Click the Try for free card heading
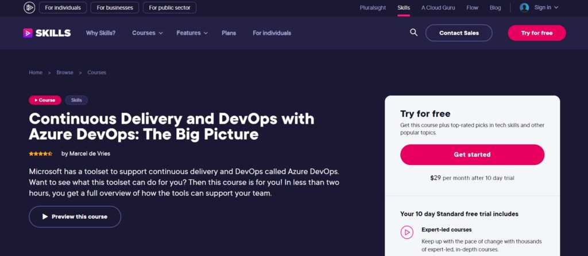This screenshot has width=588, height=256. [x=425, y=114]
